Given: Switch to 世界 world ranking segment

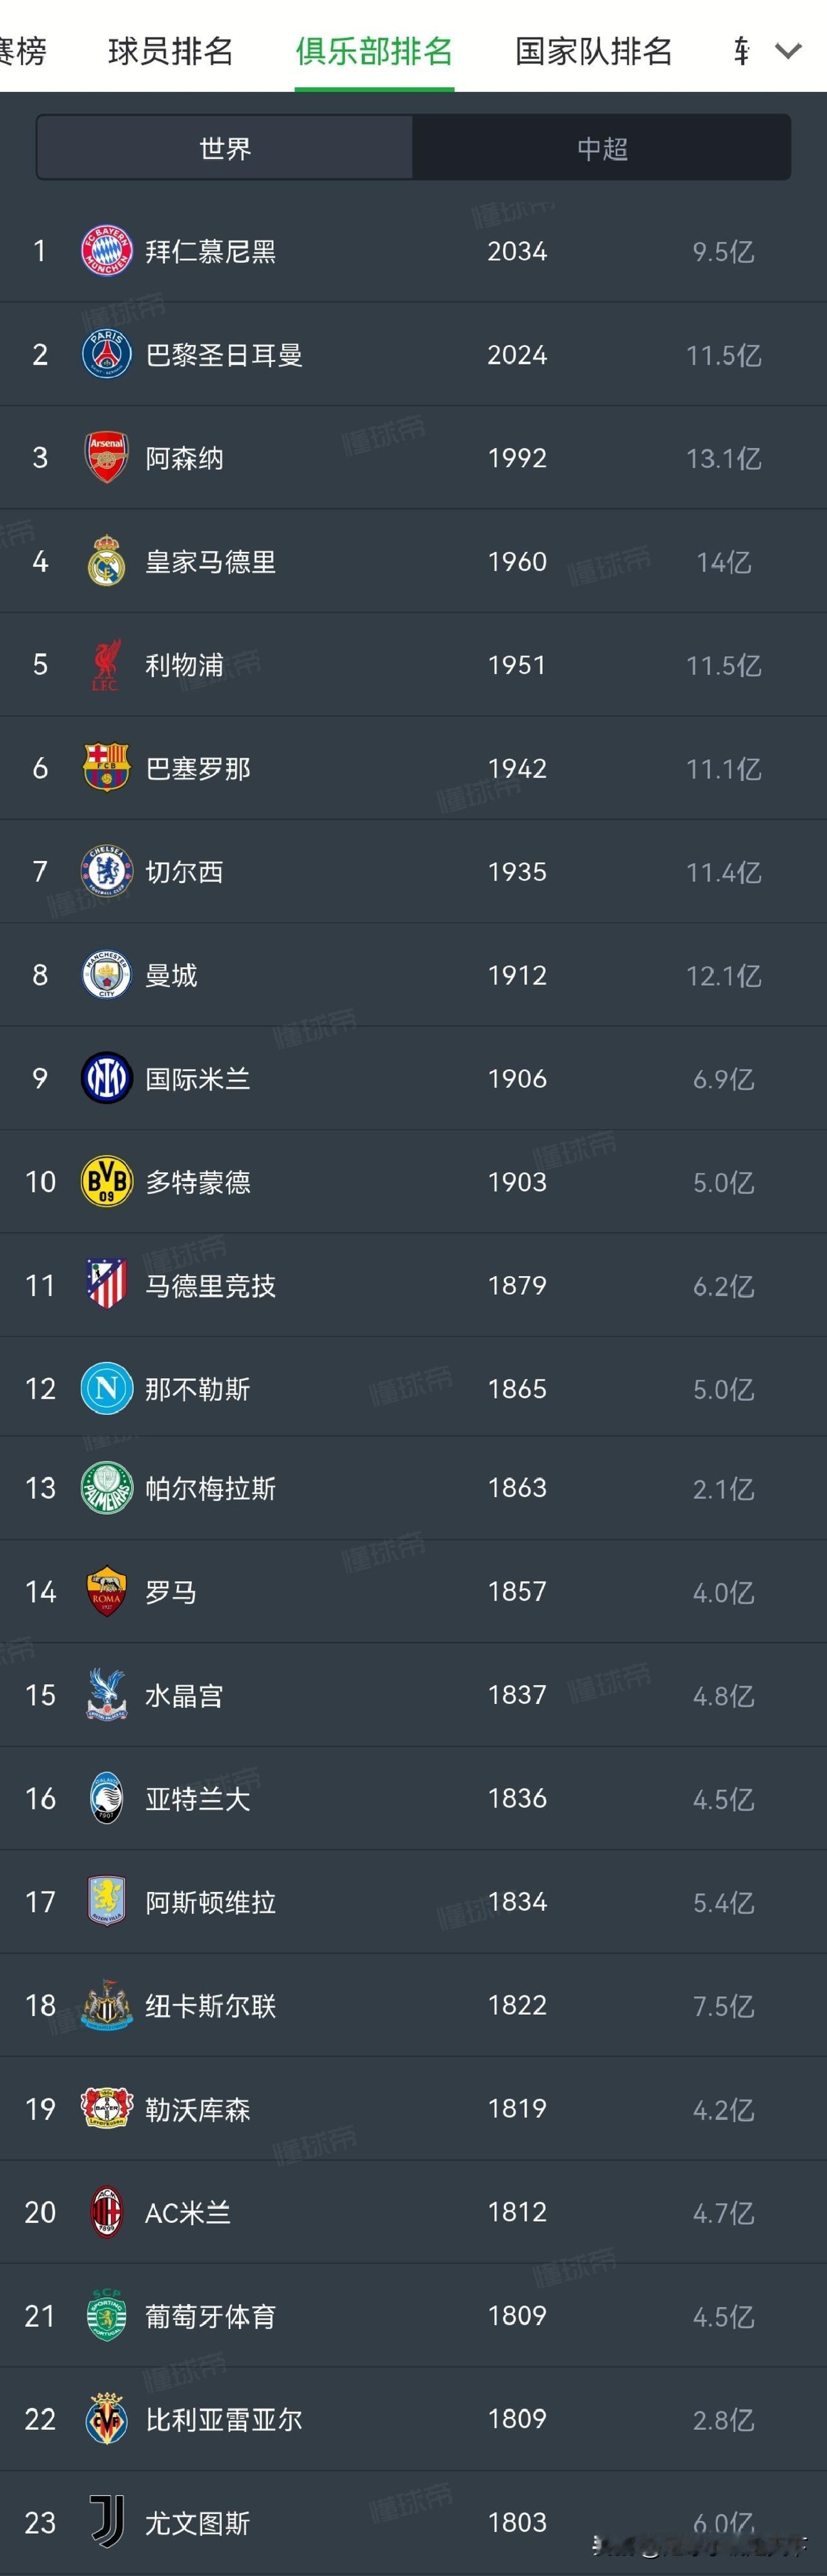Looking at the screenshot, I should pyautogui.click(x=225, y=148).
